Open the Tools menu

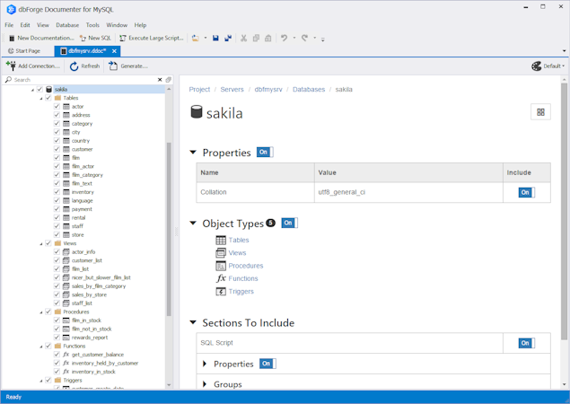pyautogui.click(x=92, y=25)
